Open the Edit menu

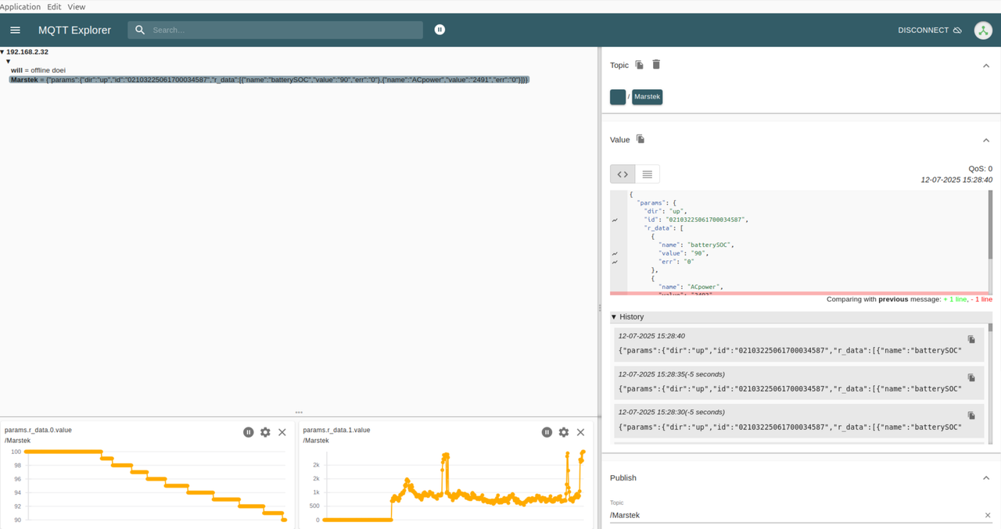[x=54, y=6]
